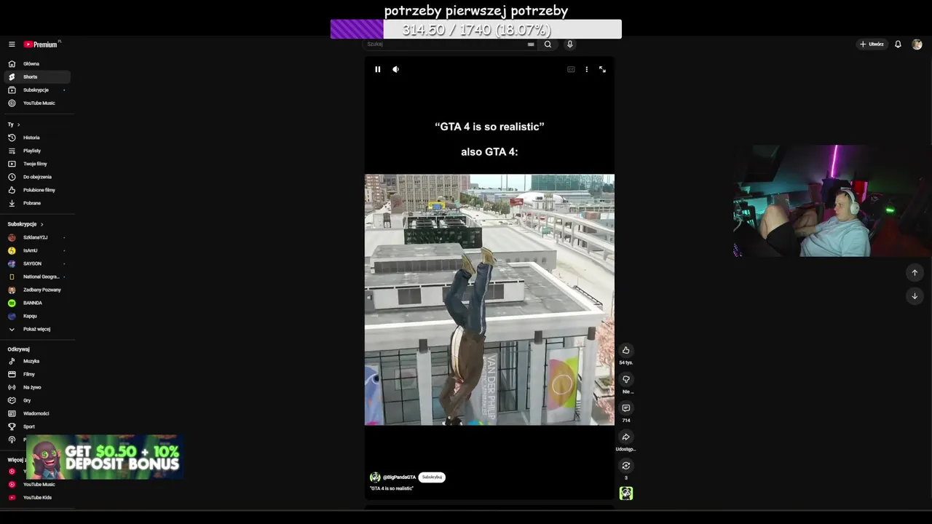Expand the Ty section chevron
932x524 pixels.
click(x=18, y=124)
